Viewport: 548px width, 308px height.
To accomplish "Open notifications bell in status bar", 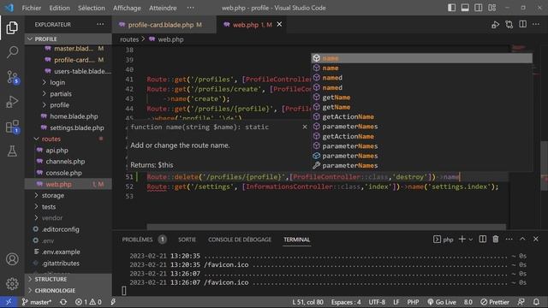I will tap(536, 302).
